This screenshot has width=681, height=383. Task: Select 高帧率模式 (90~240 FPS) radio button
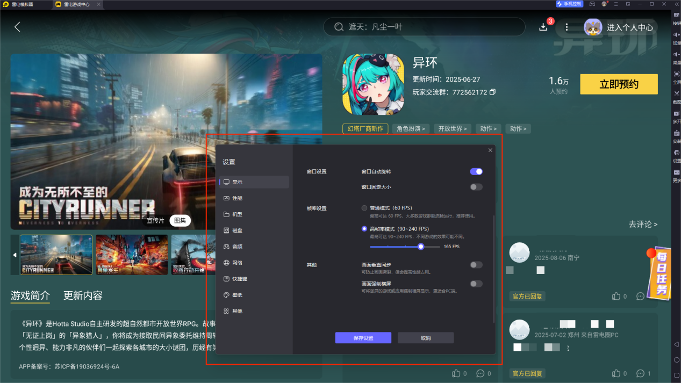(364, 228)
